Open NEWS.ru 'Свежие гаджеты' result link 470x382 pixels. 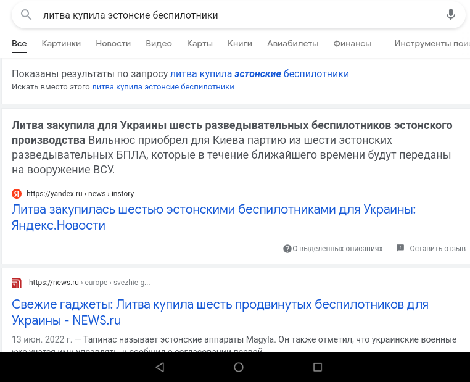220,312
